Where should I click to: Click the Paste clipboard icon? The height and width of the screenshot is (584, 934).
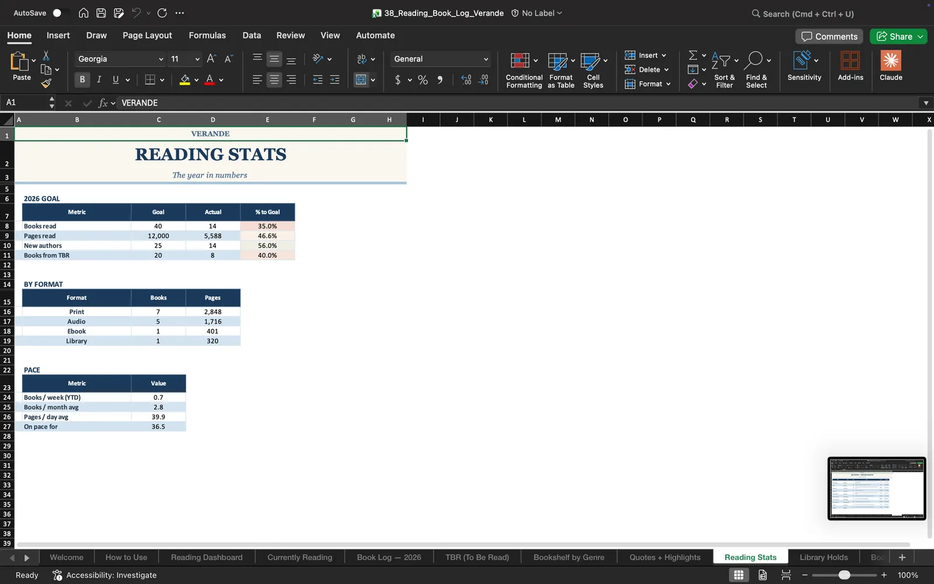pyautogui.click(x=20, y=61)
